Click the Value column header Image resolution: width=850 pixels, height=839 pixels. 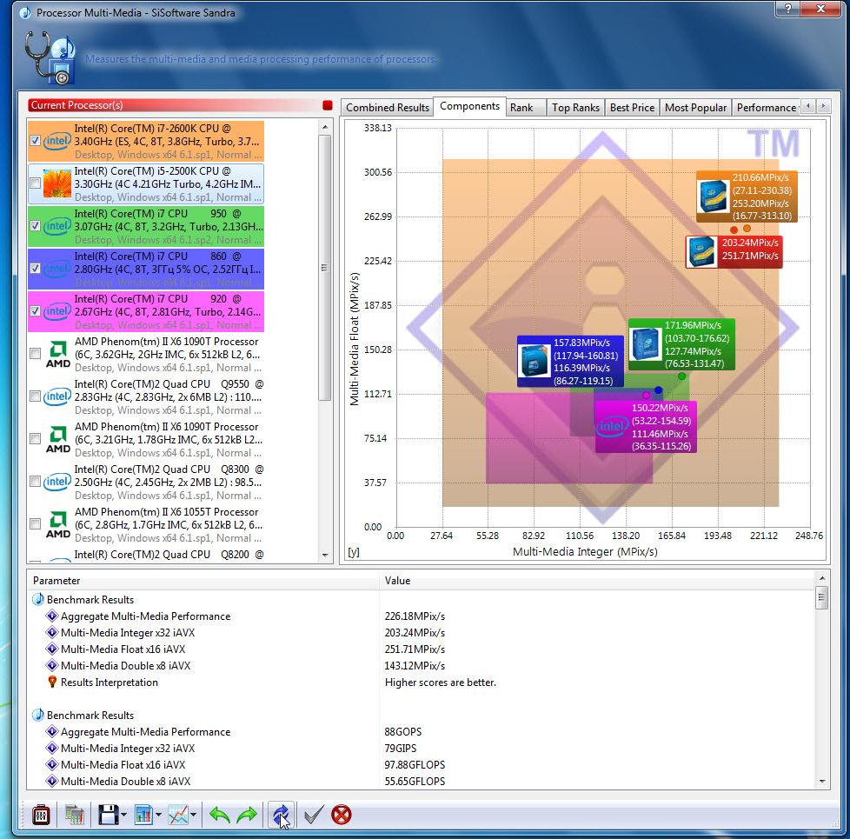pos(597,580)
